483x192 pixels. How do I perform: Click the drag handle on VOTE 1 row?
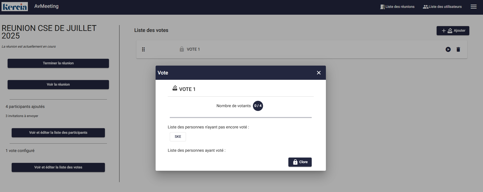[143, 49]
